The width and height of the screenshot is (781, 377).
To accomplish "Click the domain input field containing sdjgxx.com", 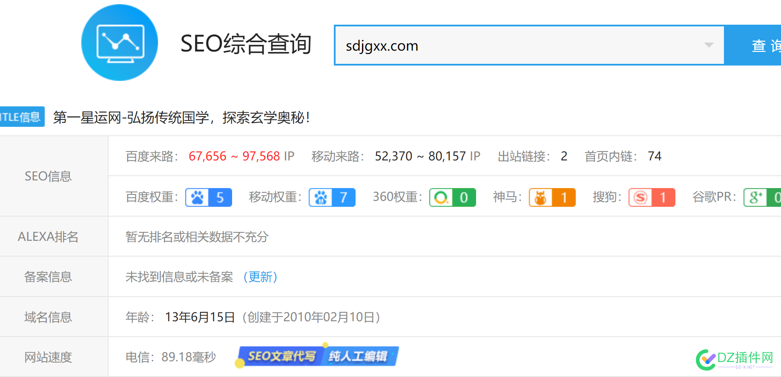I will pyautogui.click(x=529, y=45).
